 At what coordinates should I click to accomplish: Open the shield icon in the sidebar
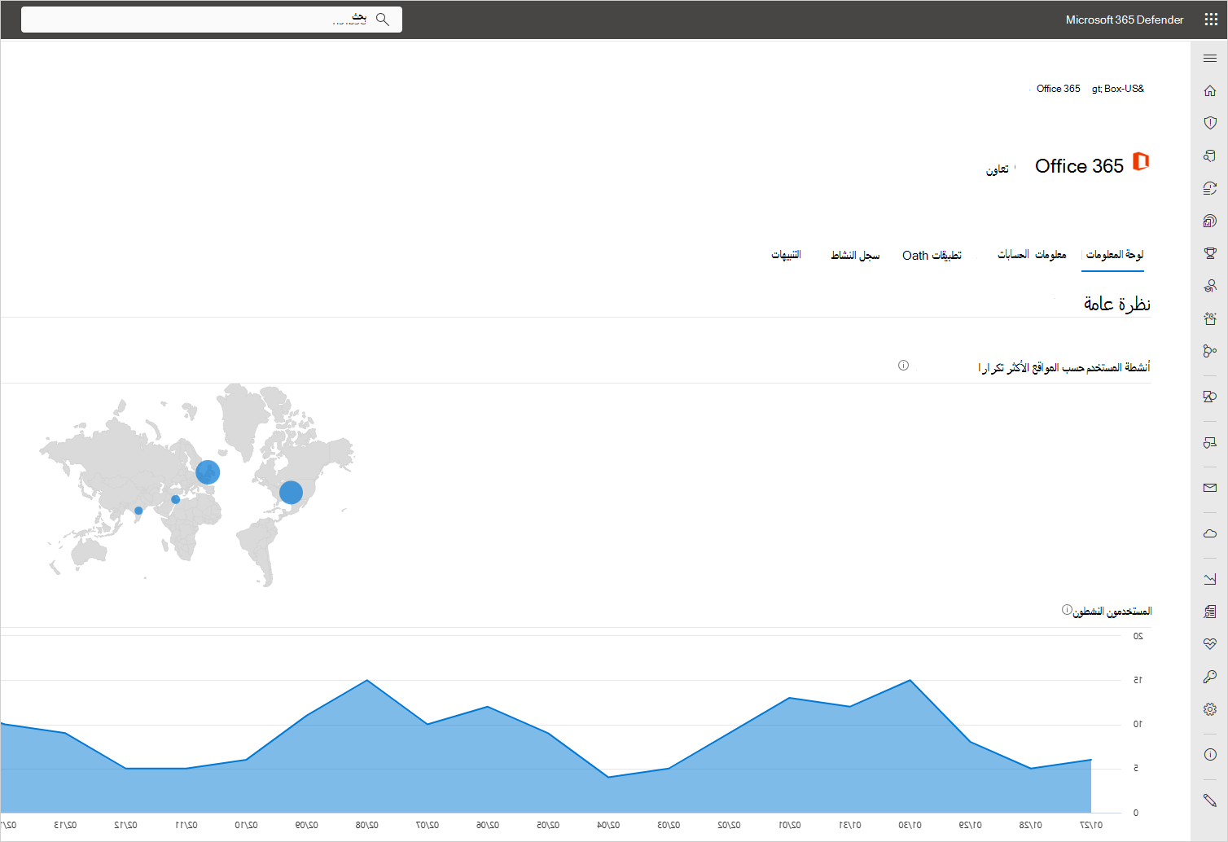pos(1210,123)
